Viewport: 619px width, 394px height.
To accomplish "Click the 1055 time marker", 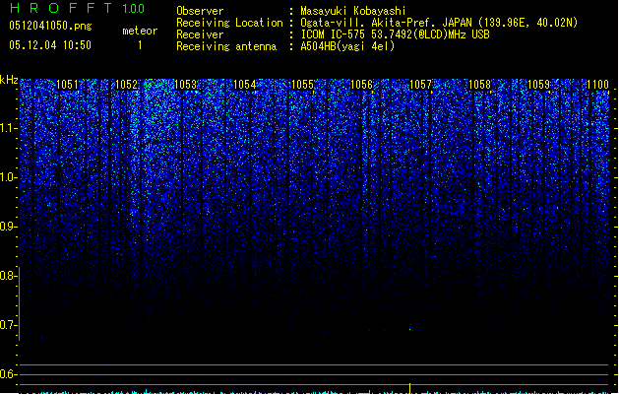I will tap(303, 85).
